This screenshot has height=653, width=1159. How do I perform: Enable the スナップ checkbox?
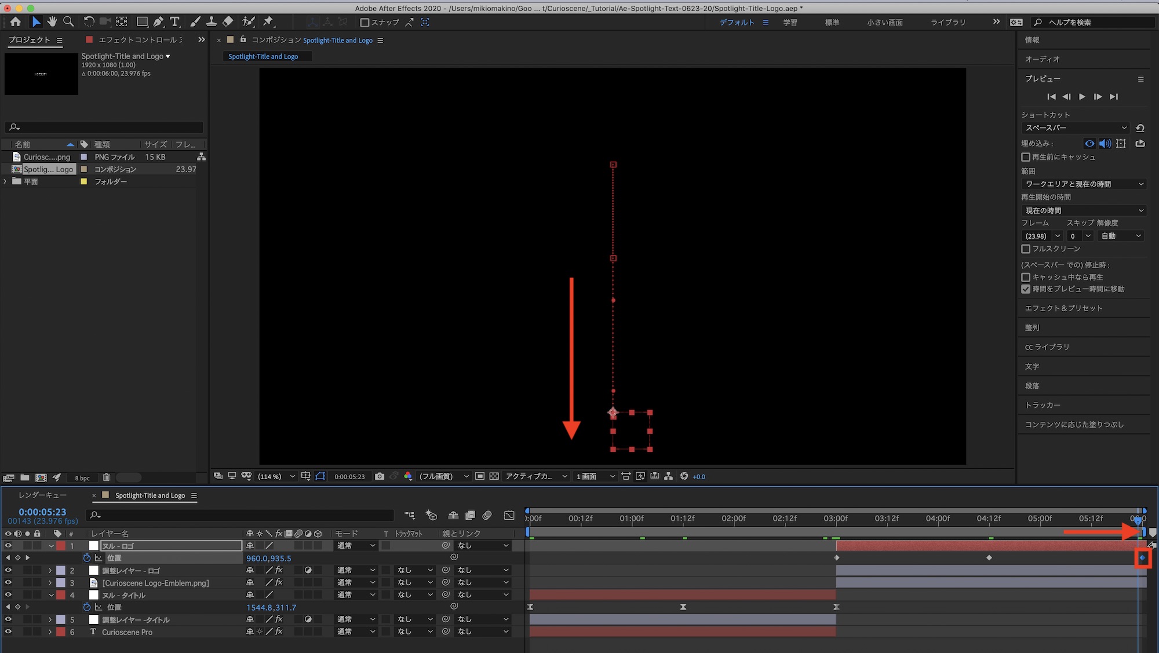pyautogui.click(x=365, y=22)
